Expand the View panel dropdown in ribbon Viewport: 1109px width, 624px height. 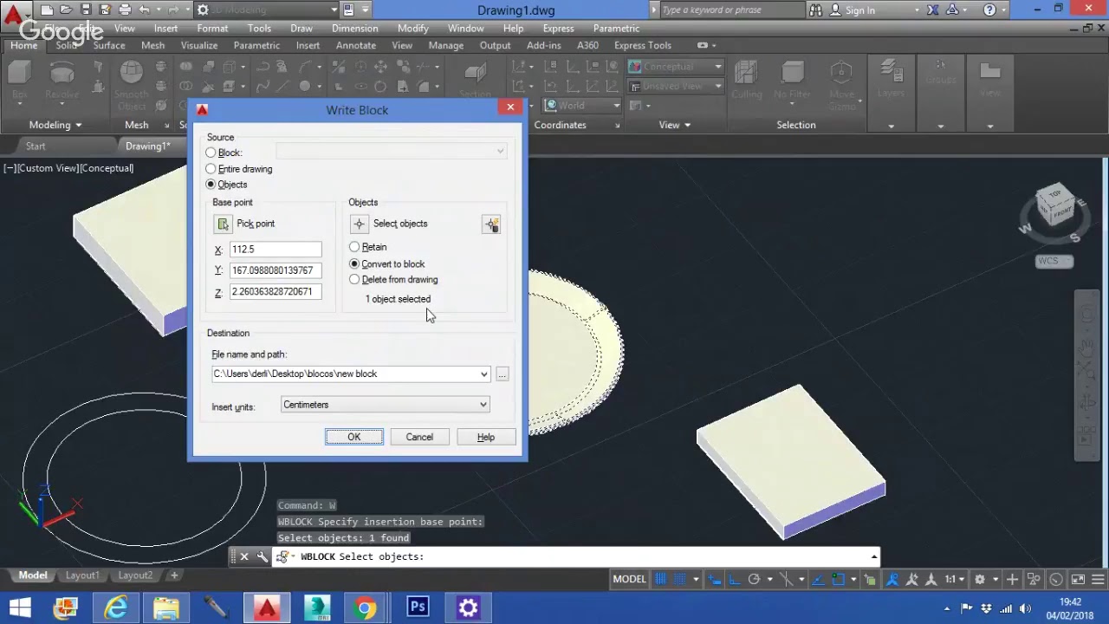point(675,125)
